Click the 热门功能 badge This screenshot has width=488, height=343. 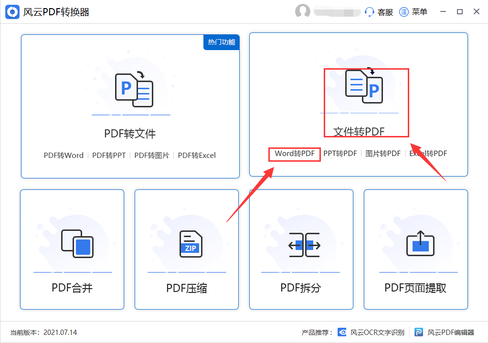pos(221,42)
